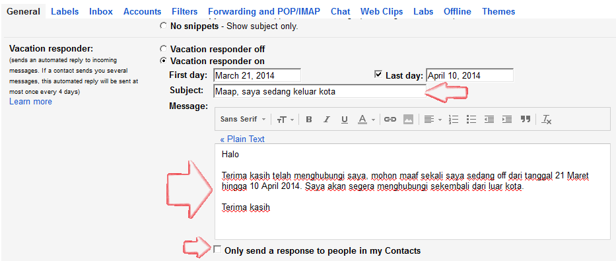This screenshot has width=616, height=261.
Task: Edit the Last day date field
Action: (x=470, y=75)
